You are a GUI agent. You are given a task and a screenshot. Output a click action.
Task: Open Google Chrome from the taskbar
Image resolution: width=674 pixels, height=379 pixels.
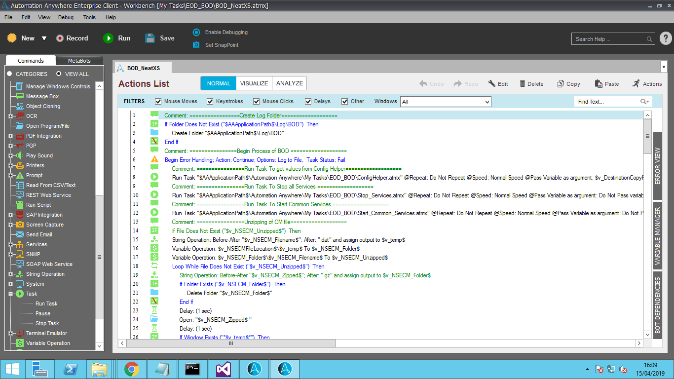pyautogui.click(x=131, y=369)
